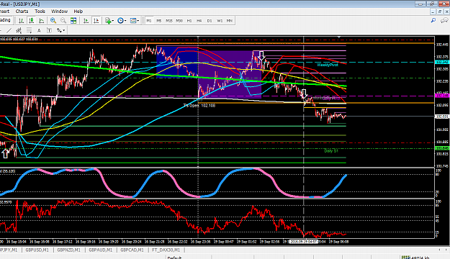Viewport: 450px width, 259px height.
Task: Click the search magnifier icon
Action: (x=433, y=20)
